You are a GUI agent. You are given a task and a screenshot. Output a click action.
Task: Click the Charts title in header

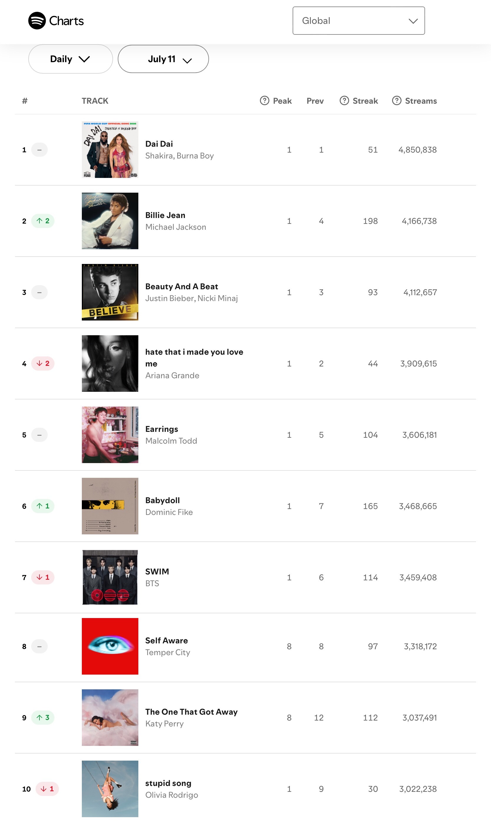click(66, 21)
